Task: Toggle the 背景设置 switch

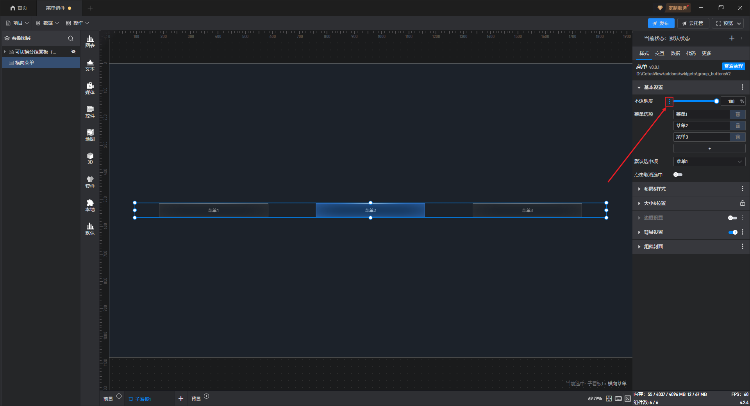Action: tap(733, 232)
